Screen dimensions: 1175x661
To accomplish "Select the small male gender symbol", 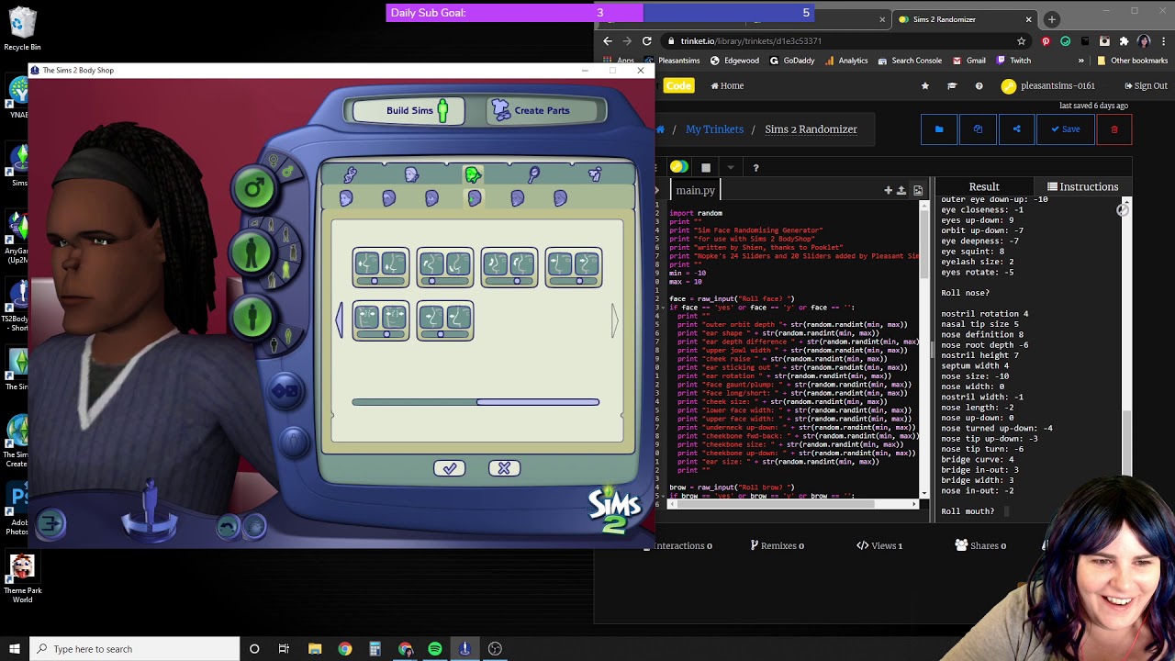I will (289, 172).
